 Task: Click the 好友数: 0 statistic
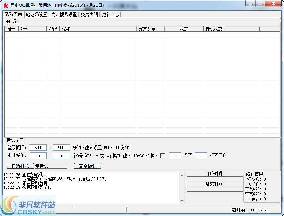point(256,179)
